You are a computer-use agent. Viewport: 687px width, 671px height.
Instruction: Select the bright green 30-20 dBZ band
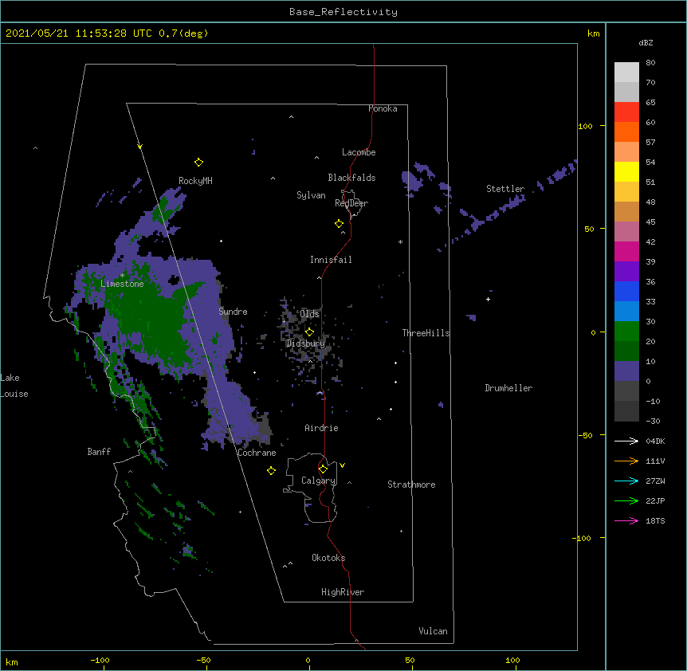point(626,332)
